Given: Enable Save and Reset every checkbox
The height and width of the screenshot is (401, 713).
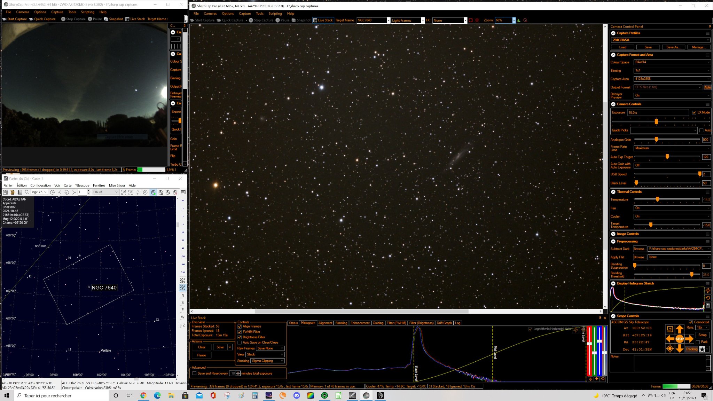Looking at the screenshot, I should tap(195, 374).
